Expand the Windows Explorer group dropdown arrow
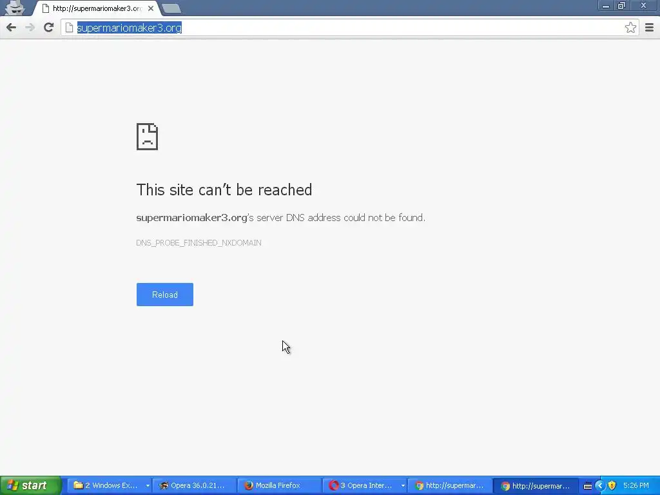The image size is (660, 495). (148, 486)
